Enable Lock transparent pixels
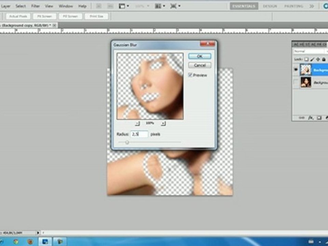This screenshot has height=246, width=328. tap(306, 59)
